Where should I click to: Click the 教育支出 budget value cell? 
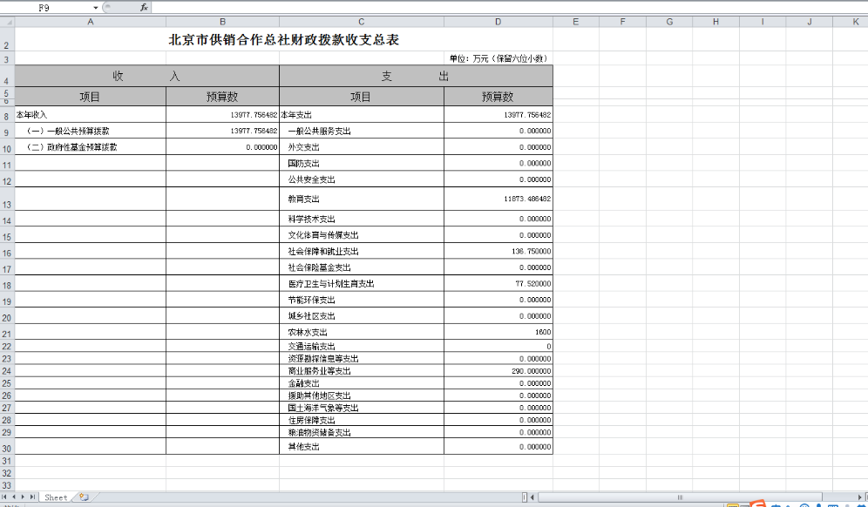pos(498,199)
